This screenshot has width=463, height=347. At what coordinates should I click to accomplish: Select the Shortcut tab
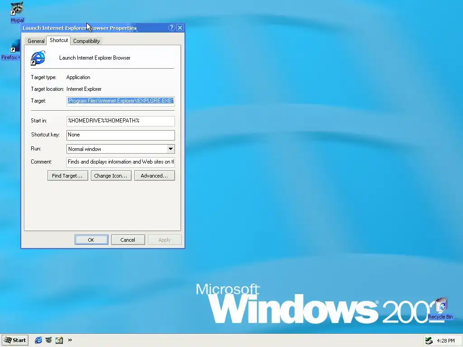pyautogui.click(x=59, y=40)
